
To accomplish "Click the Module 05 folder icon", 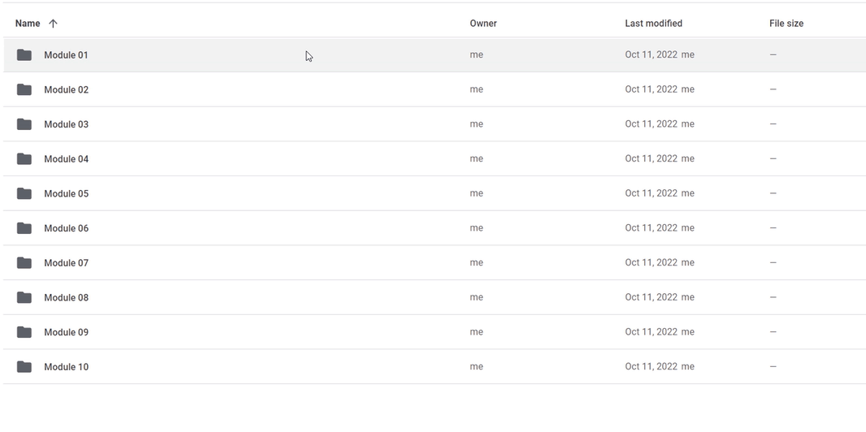I will 24,193.
